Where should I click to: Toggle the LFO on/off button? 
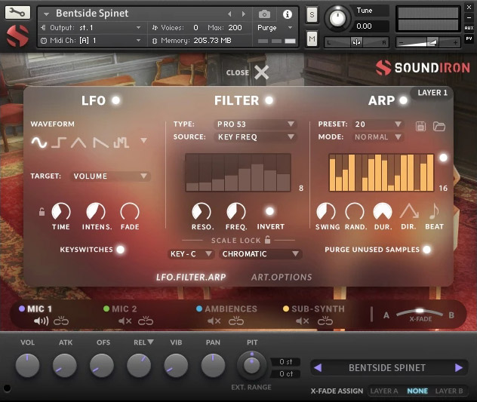click(115, 100)
